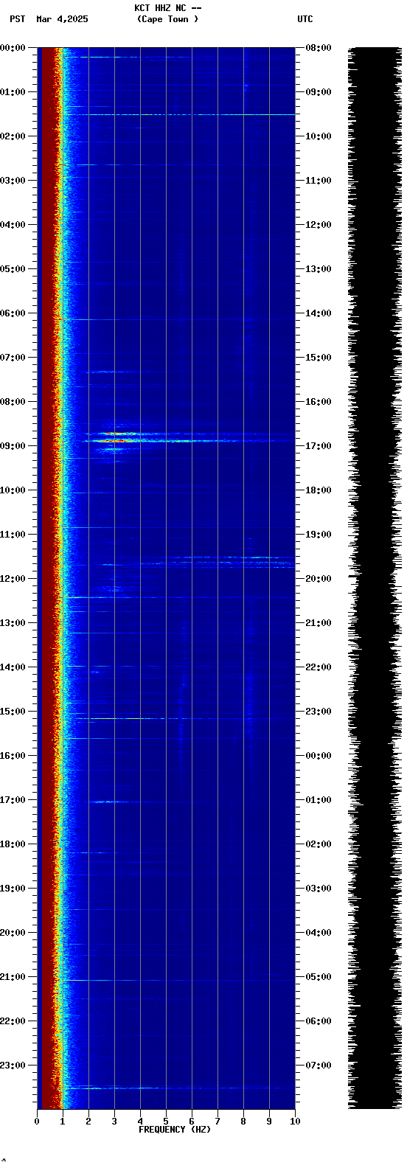Screen dimensions: 407x1168
Task: Click 21:00 on the PST axis
Action: pyautogui.click(x=13, y=977)
